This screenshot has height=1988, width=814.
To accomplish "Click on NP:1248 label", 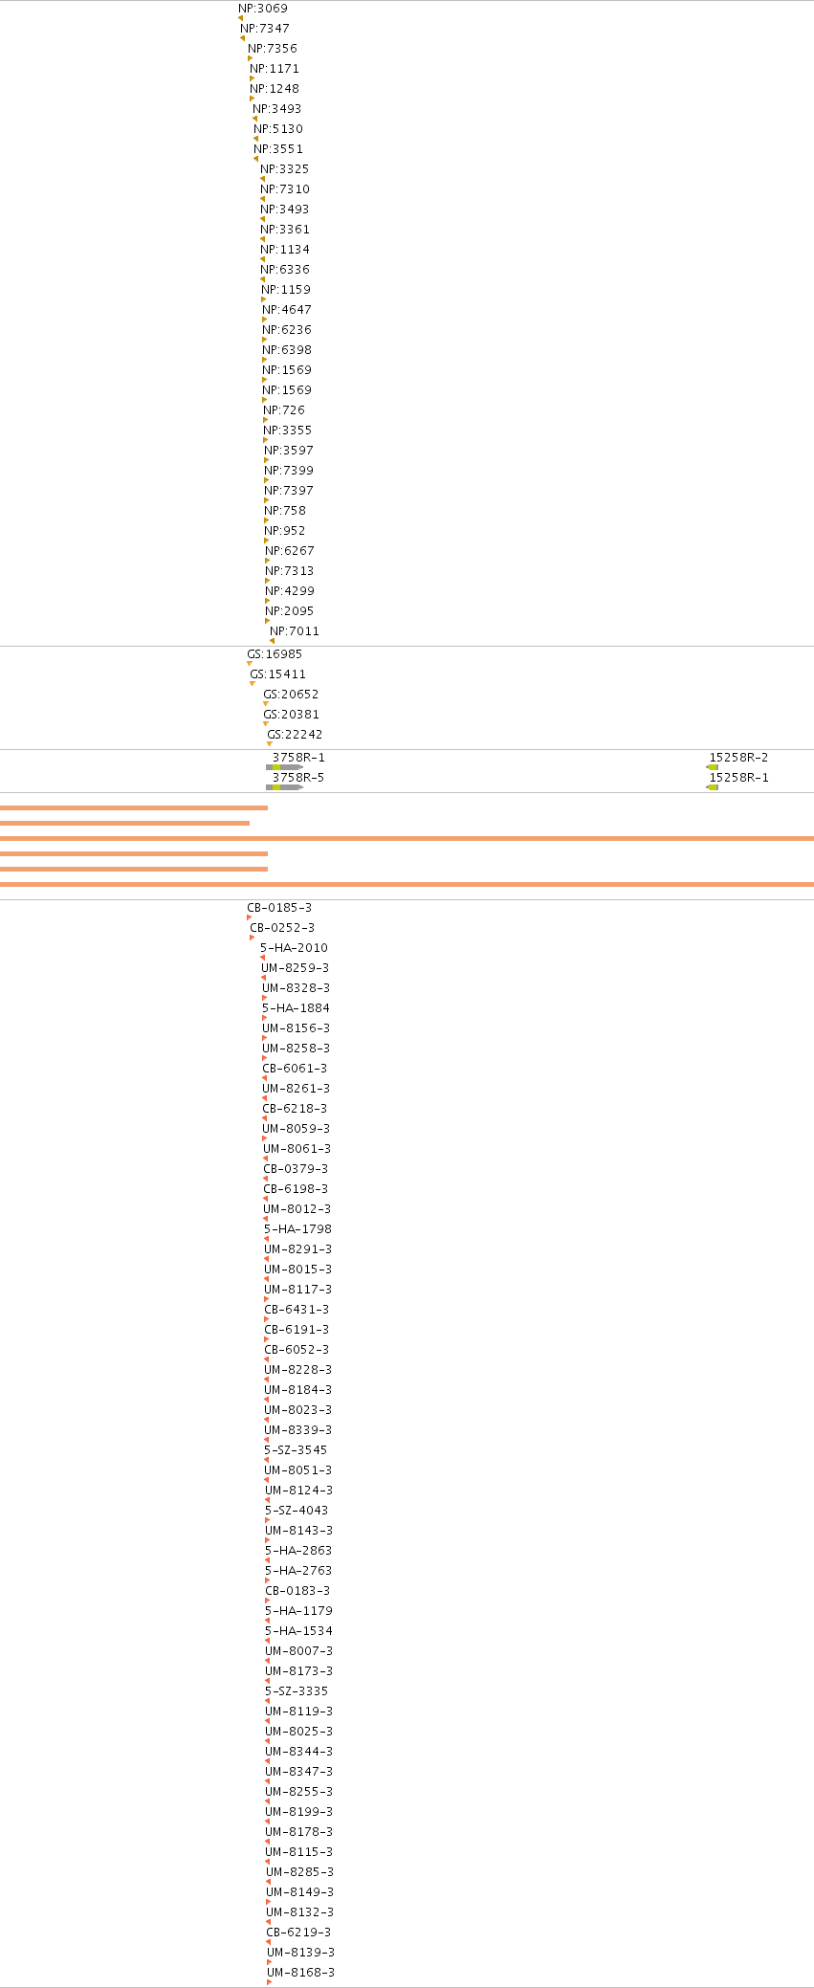I will [275, 89].
